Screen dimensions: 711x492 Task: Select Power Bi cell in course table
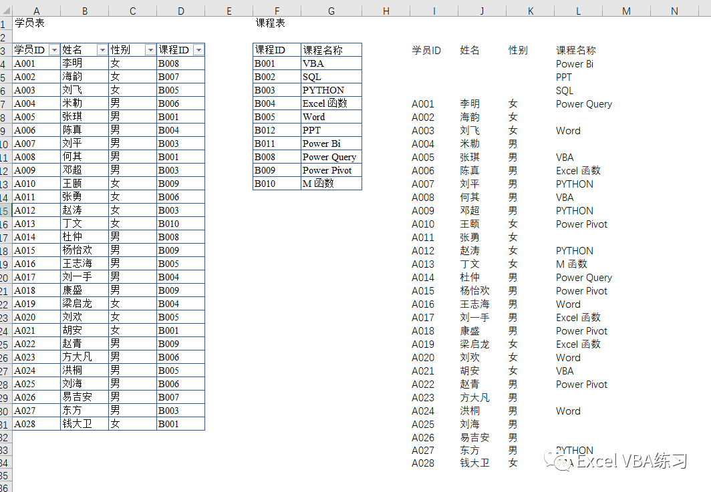(331, 144)
